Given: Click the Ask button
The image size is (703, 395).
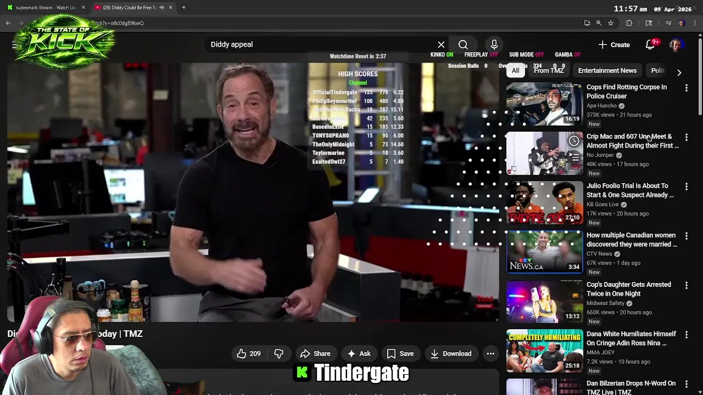Looking at the screenshot, I should [x=359, y=354].
